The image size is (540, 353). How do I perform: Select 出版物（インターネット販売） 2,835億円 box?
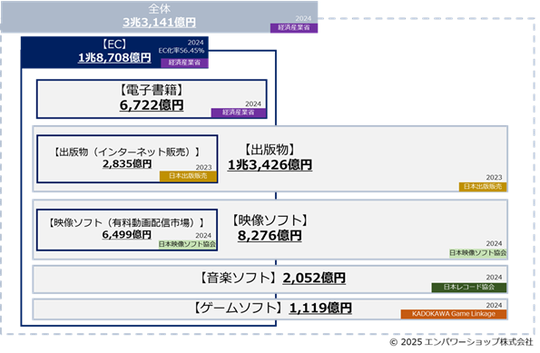coord(127,159)
